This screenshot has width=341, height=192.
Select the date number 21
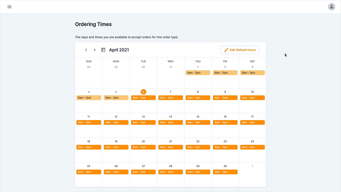click(170, 141)
